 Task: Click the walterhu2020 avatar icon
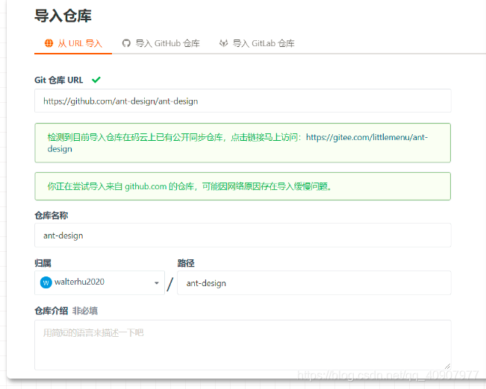pyautogui.click(x=46, y=282)
